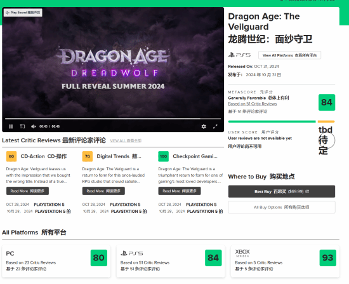Click the Xbox Series X logo
The image size is (349, 284).
point(242,253)
